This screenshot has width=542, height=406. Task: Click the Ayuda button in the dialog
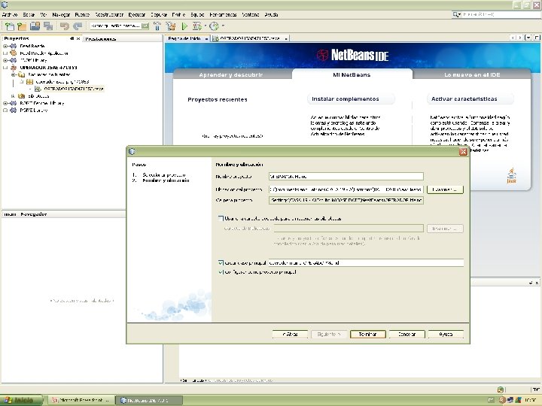pos(446,334)
